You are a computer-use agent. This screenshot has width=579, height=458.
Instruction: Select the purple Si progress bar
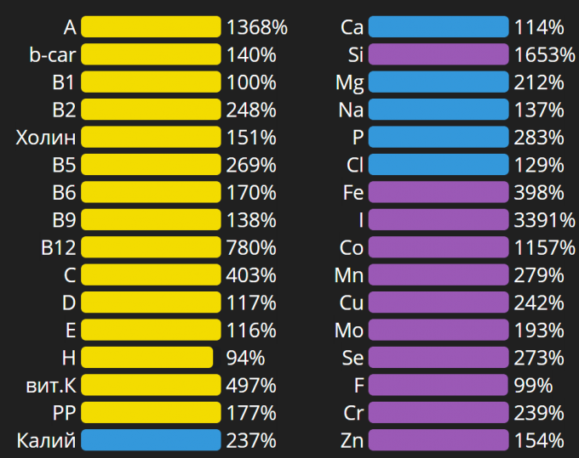(x=439, y=55)
